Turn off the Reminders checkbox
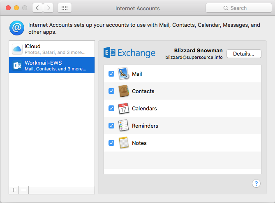Viewport: 275px width, 203px height. pyautogui.click(x=111, y=126)
